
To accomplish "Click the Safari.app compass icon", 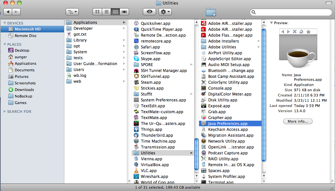I will [136, 47].
